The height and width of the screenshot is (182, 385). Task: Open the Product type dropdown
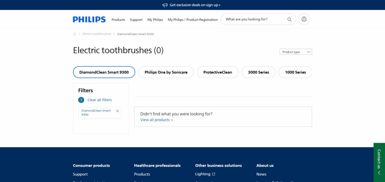coord(296,52)
